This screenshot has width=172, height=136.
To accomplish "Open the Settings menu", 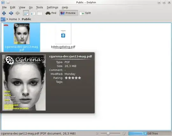I will (x=52, y=7).
